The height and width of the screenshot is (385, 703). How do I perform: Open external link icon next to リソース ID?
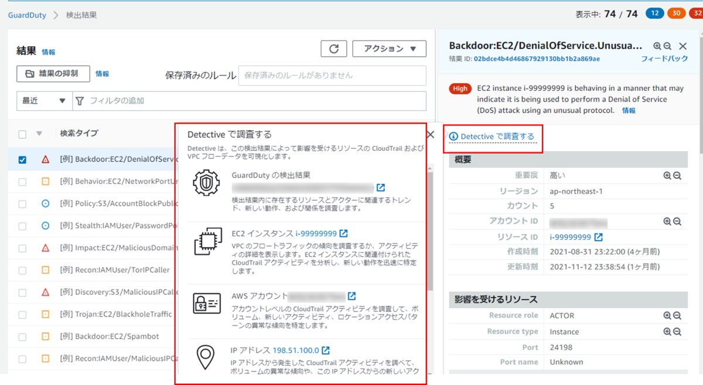[x=598, y=237]
